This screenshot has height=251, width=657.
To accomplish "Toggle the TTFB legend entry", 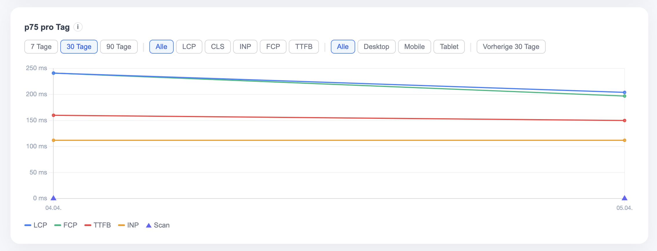I will click(98, 225).
